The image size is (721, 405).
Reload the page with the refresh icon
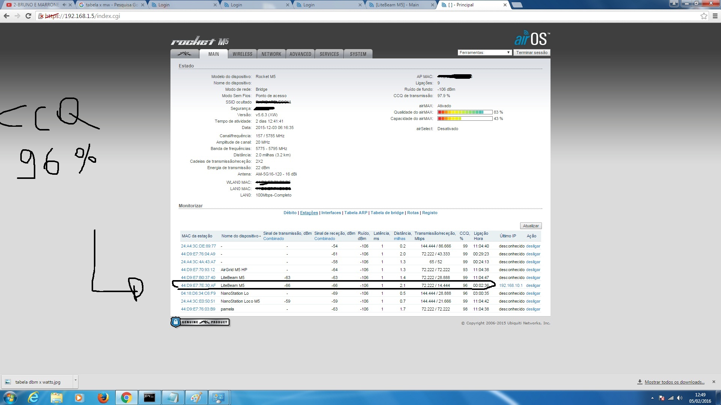[28, 16]
